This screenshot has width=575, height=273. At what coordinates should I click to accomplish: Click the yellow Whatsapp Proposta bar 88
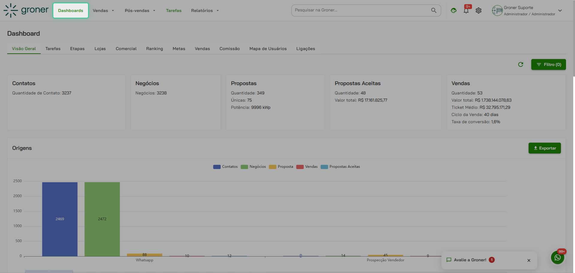pyautogui.click(x=145, y=255)
